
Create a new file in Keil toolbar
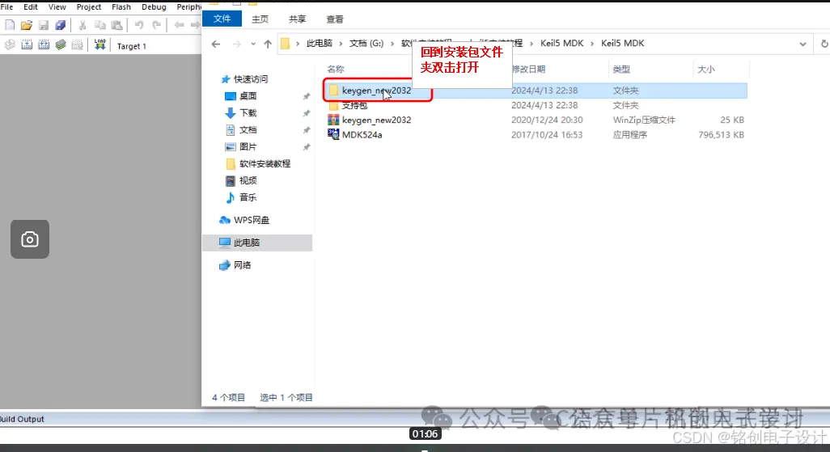10,25
